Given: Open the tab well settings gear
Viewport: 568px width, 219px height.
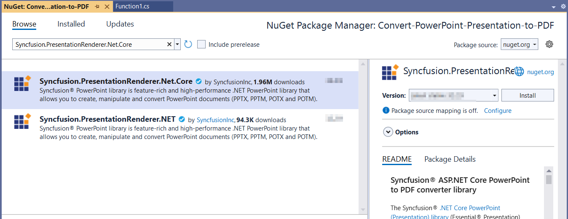Looking at the screenshot, I should [x=563, y=7].
